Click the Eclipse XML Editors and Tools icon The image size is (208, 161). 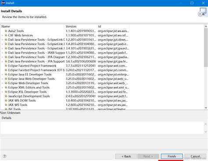coord(6,87)
